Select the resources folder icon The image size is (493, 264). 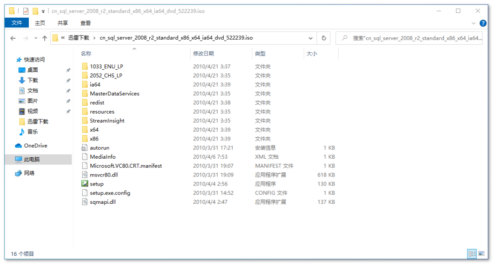point(84,111)
